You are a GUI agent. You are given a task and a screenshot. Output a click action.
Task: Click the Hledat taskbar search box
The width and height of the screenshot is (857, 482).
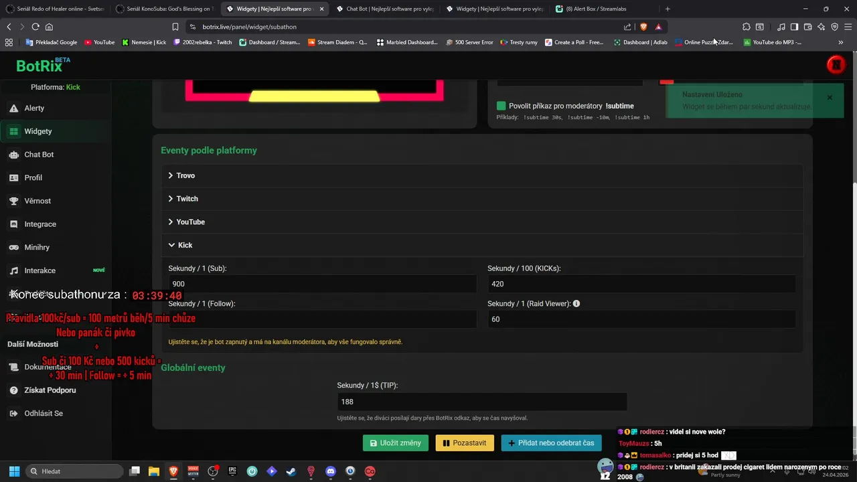(x=74, y=471)
